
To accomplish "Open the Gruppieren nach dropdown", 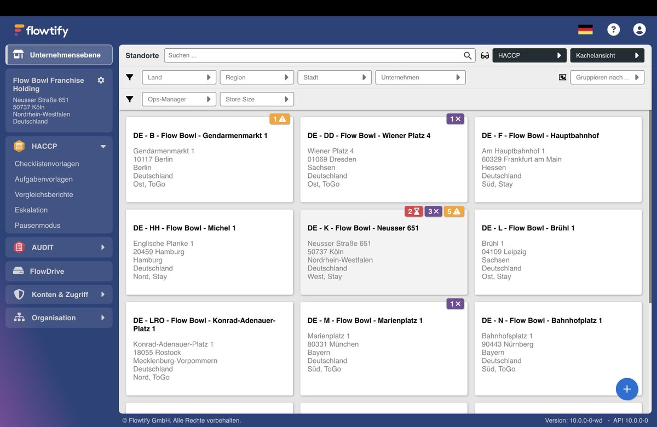I will (x=607, y=77).
